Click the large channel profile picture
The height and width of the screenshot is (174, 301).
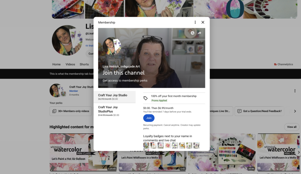point(67,40)
